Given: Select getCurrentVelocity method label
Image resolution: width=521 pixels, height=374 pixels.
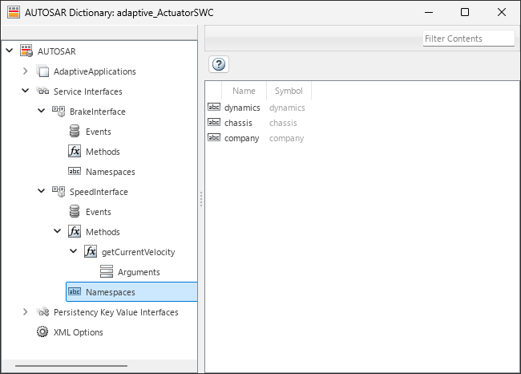Looking at the screenshot, I should point(138,252).
